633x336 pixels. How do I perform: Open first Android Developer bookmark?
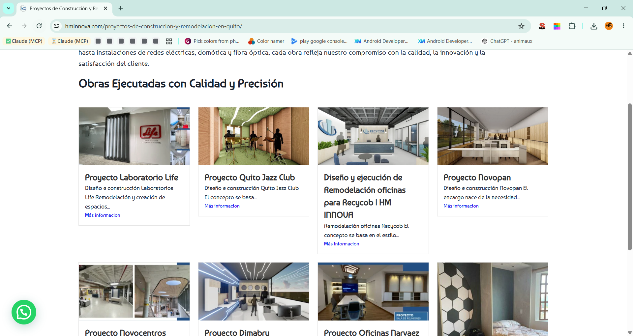381,41
